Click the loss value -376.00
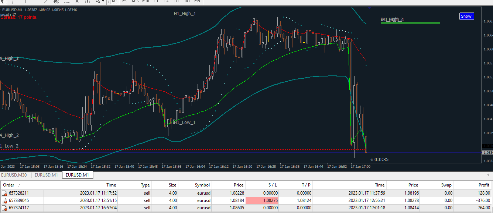The image size is (493, 213). 482,200
